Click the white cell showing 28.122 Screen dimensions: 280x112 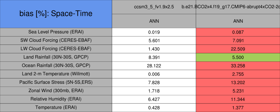pos(154,66)
